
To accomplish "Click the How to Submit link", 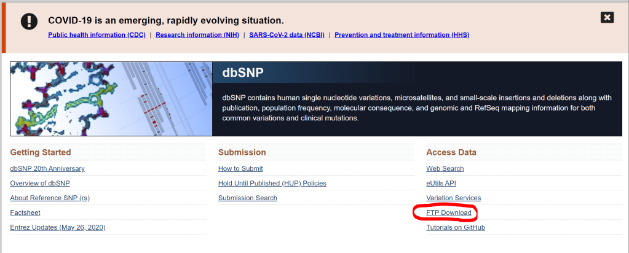I will click(x=240, y=168).
